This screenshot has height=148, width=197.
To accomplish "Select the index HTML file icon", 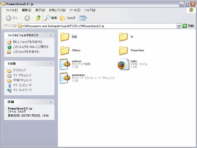I will (x=124, y=64).
